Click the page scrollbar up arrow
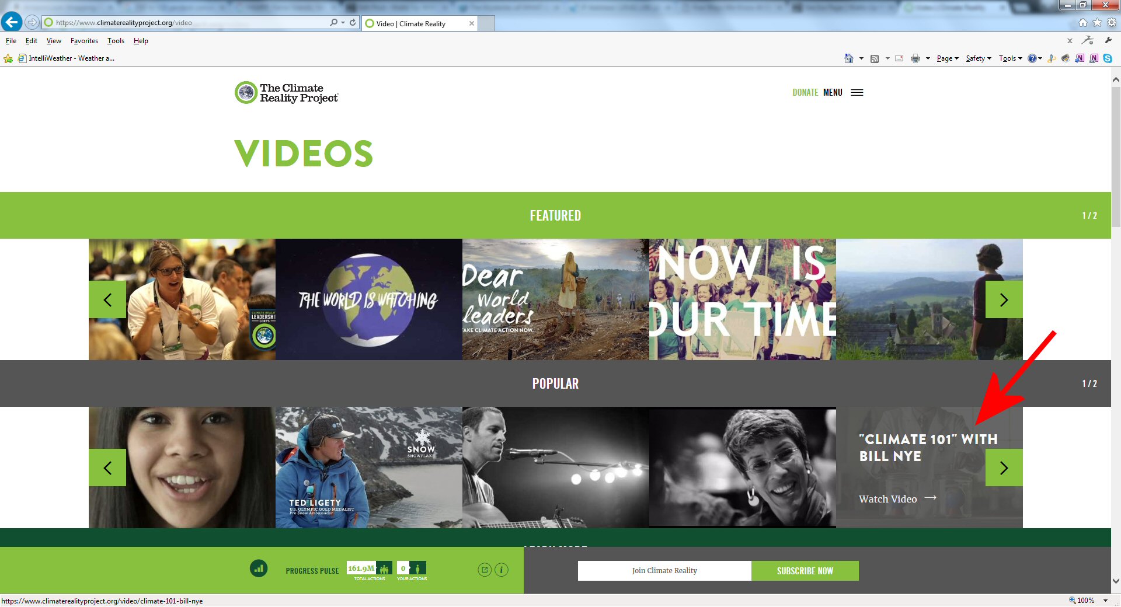This screenshot has width=1121, height=607. (1116, 80)
